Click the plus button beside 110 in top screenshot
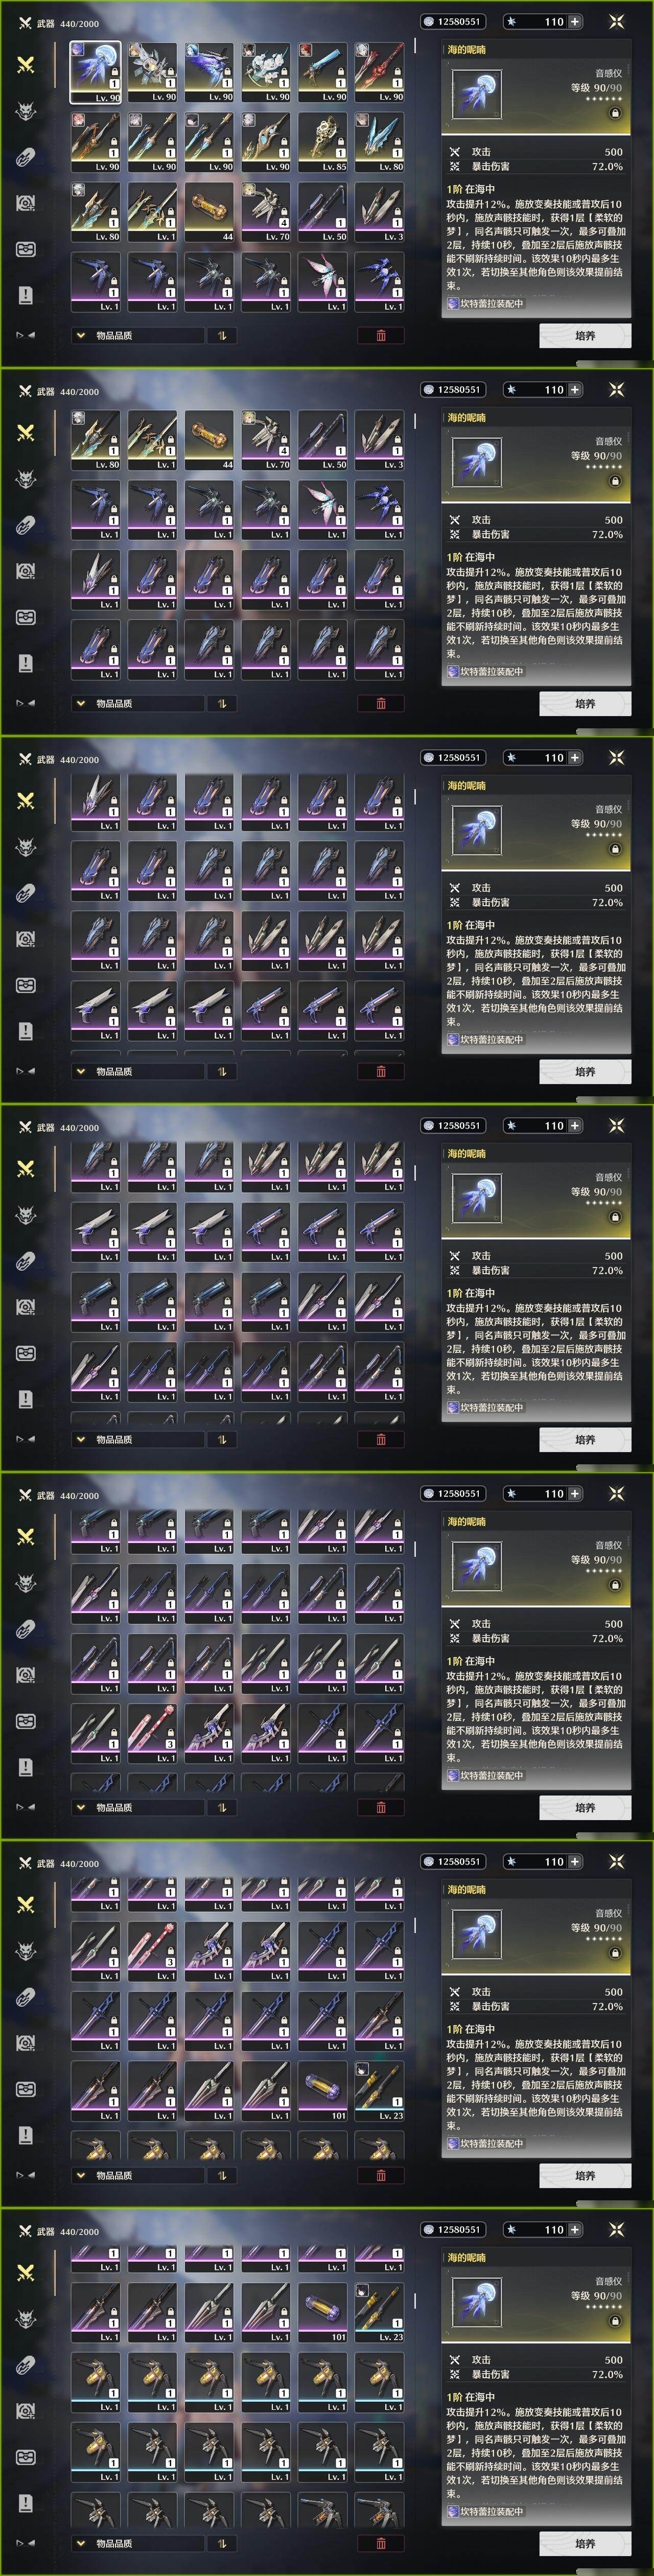This screenshot has height=2576, width=654. pyautogui.click(x=574, y=21)
